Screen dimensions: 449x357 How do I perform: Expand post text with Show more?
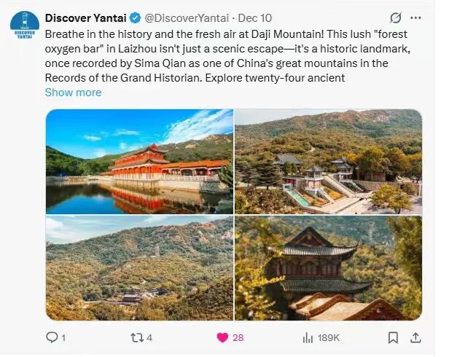pyautogui.click(x=73, y=93)
